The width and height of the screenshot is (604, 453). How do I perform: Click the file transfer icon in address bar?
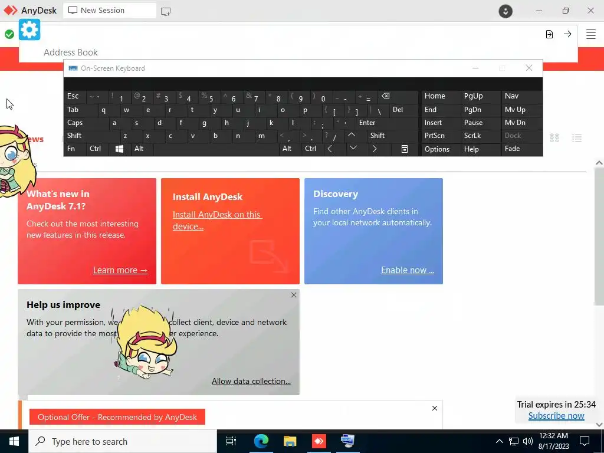[x=549, y=34]
